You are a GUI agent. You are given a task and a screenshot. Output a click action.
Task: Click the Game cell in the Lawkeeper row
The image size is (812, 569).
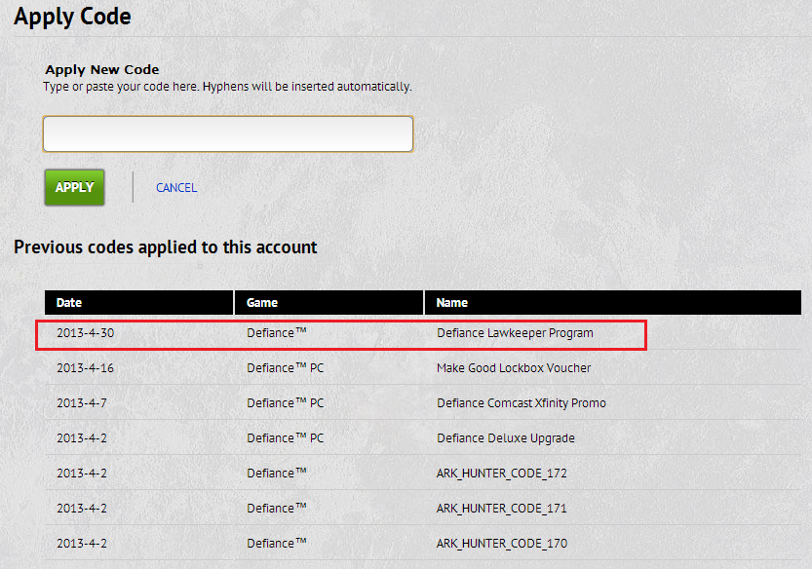tap(277, 333)
